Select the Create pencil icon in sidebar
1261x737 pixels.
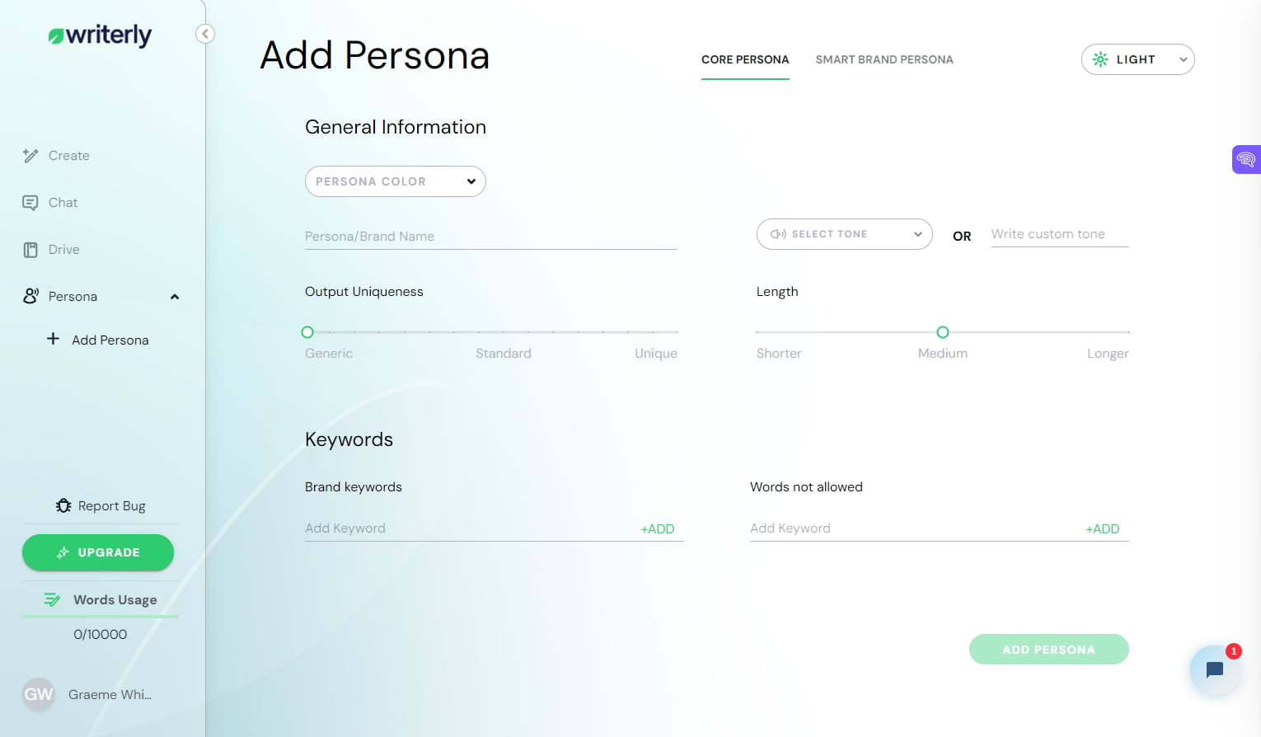tap(30, 155)
